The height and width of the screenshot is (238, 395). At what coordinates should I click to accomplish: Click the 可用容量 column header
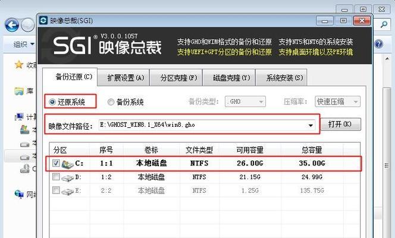(250, 151)
